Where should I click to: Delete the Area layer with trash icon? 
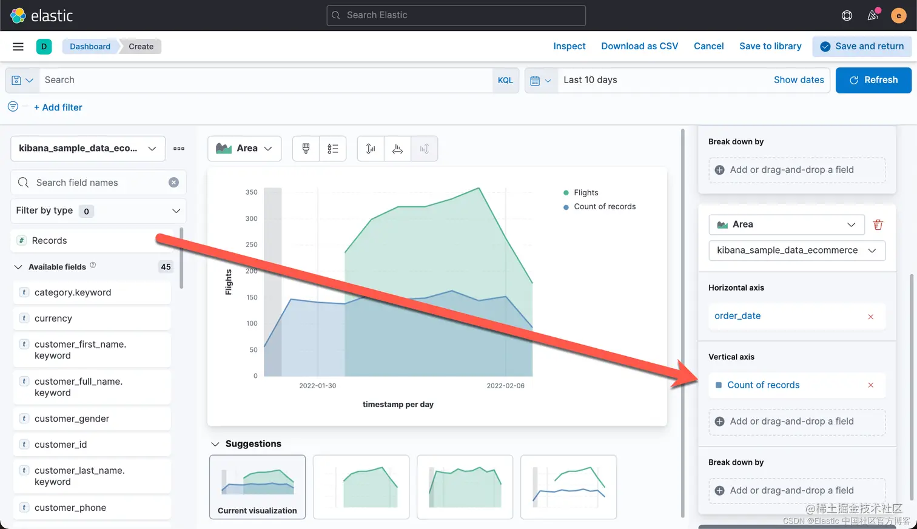tap(878, 225)
